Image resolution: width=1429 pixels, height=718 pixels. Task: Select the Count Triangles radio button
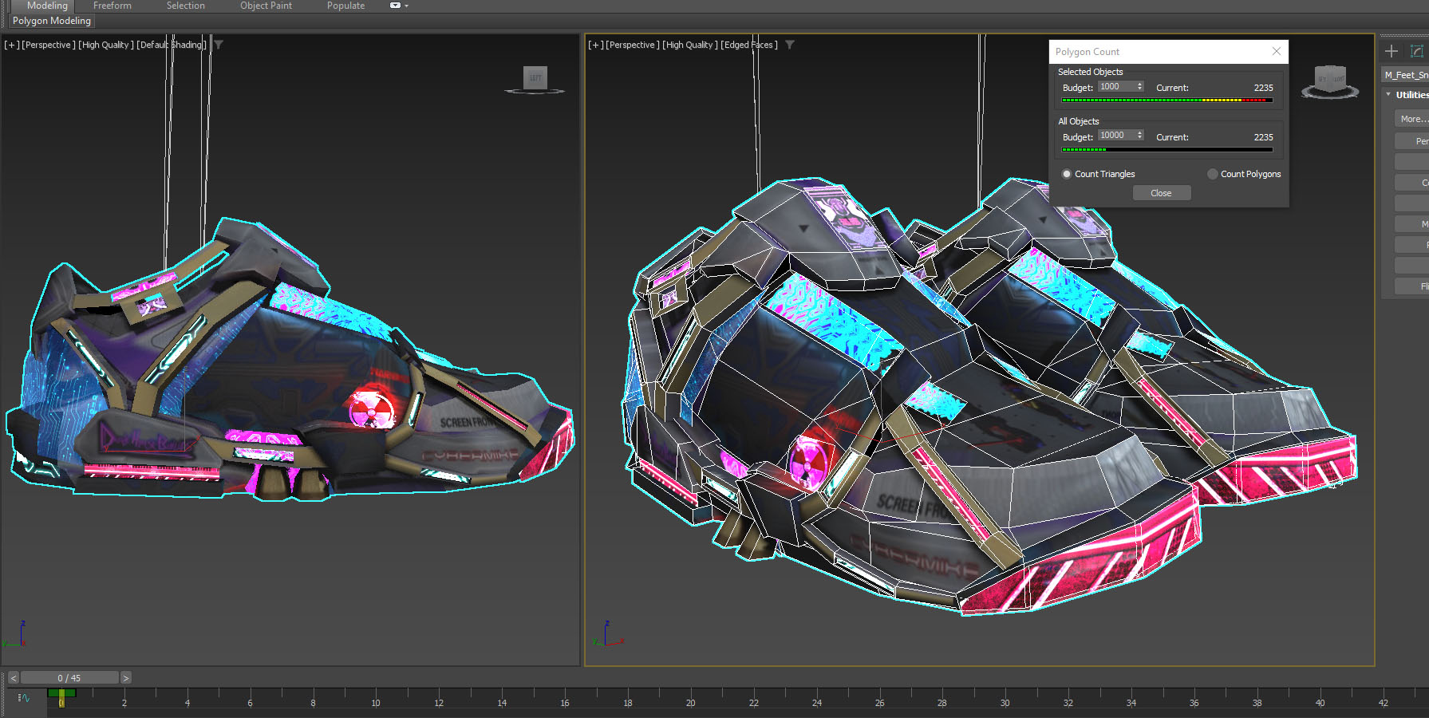click(1067, 174)
